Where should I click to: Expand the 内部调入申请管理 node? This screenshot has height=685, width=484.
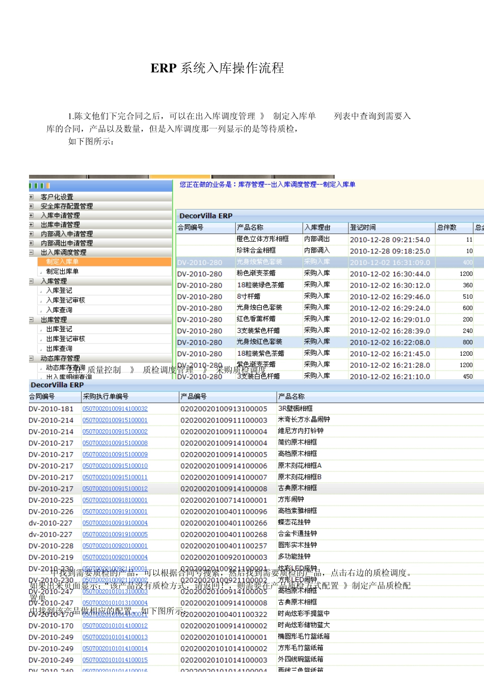(x=31, y=233)
